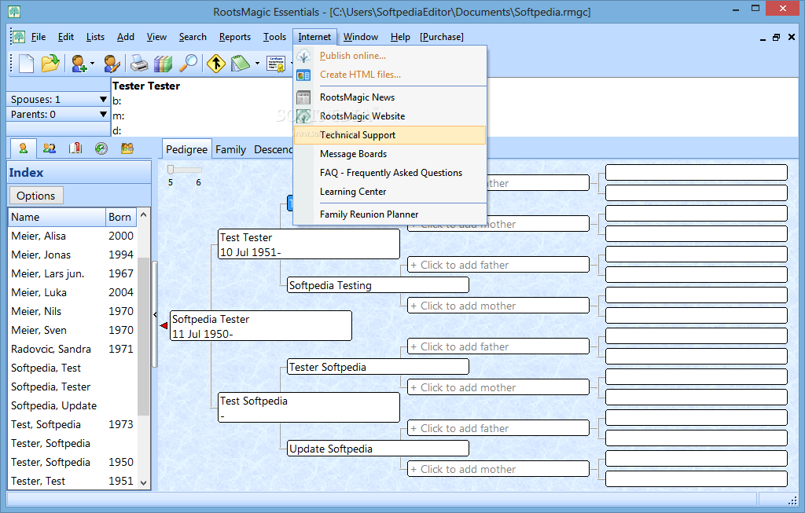Close the open Internet menu

point(314,37)
